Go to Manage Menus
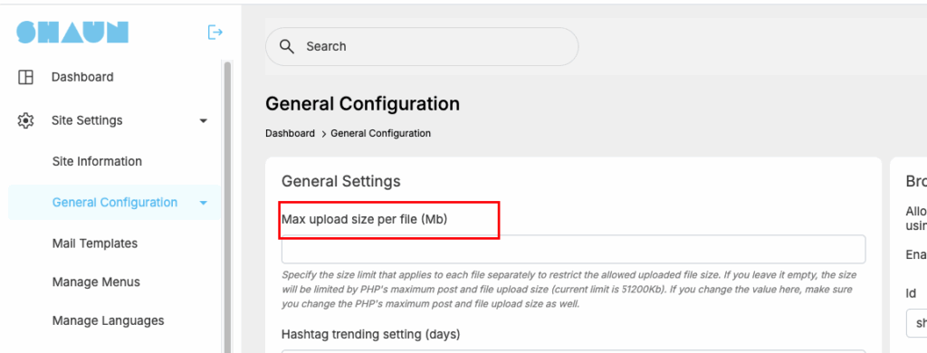This screenshot has width=927, height=353. (96, 281)
